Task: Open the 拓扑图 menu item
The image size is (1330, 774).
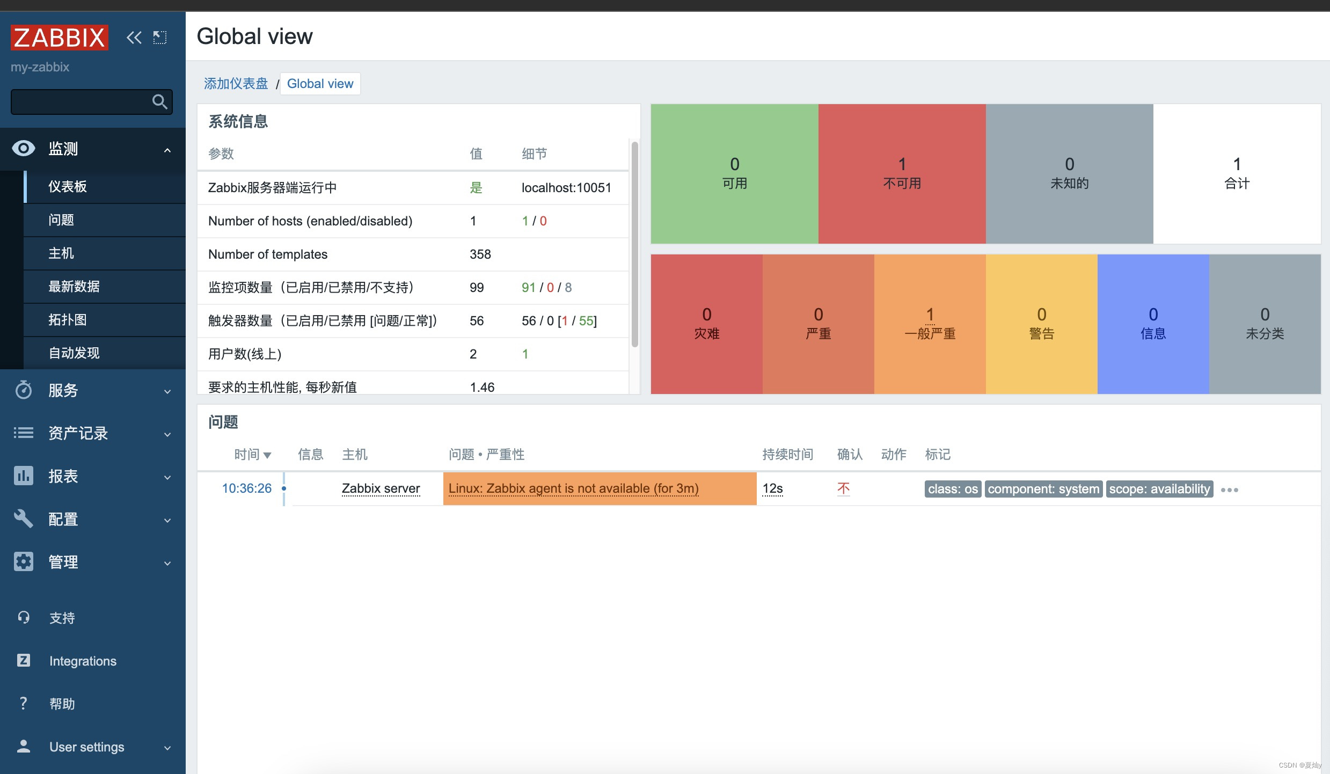Action: pos(105,320)
